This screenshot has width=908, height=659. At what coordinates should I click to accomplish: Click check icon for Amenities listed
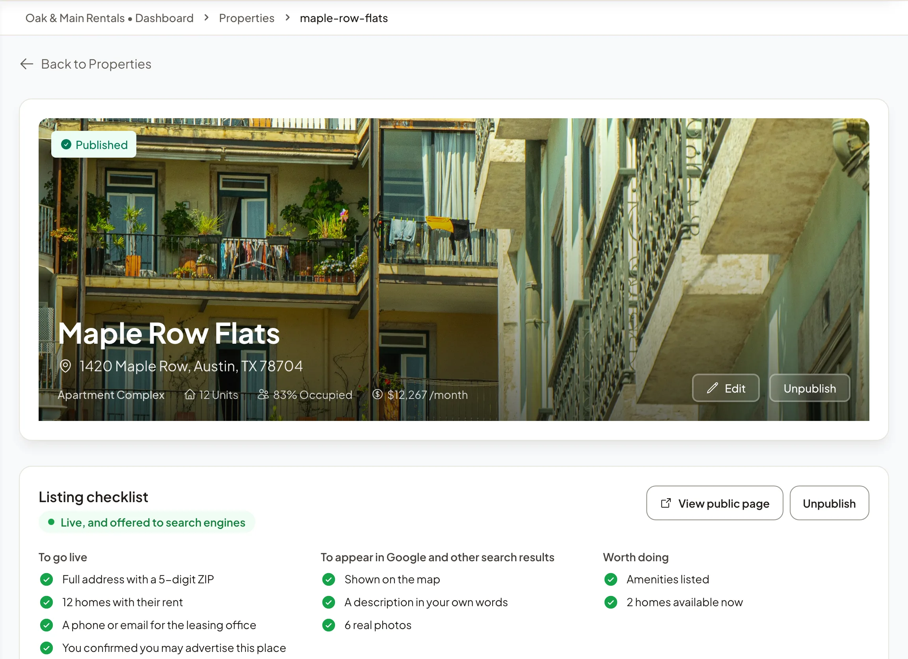(x=611, y=579)
